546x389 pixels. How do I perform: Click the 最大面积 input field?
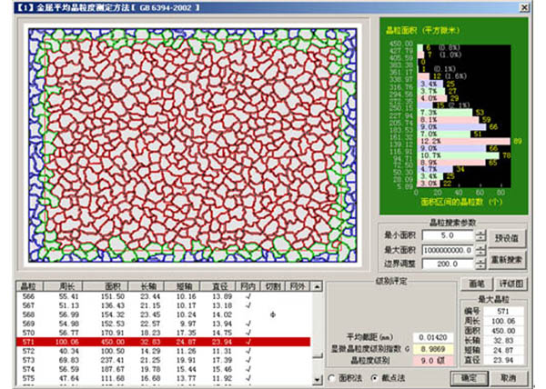coord(448,250)
